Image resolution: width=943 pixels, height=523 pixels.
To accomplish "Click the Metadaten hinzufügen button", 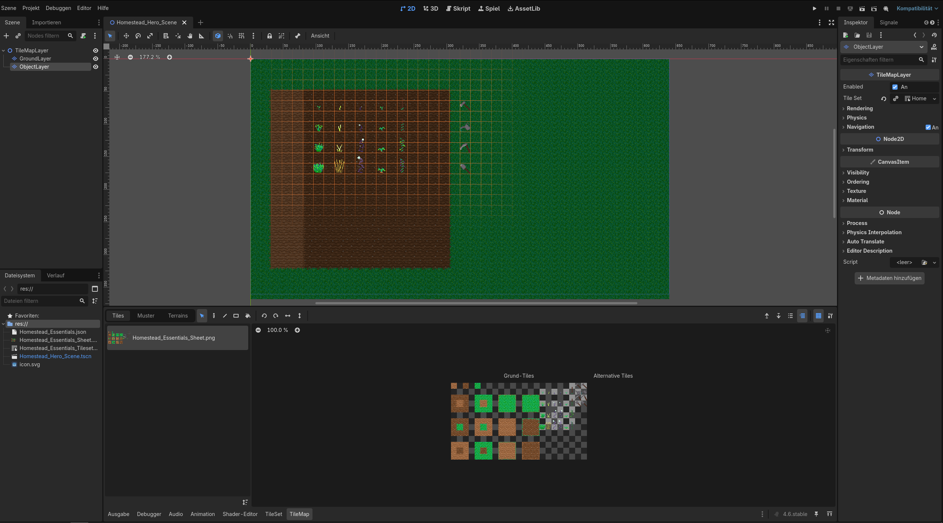I will pos(889,278).
